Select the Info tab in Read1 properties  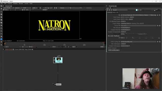(x=117, y=12)
